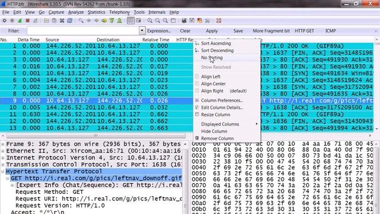This screenshot has width=380, height=214.
Task: Close this capture file icon
Action: 62,21
